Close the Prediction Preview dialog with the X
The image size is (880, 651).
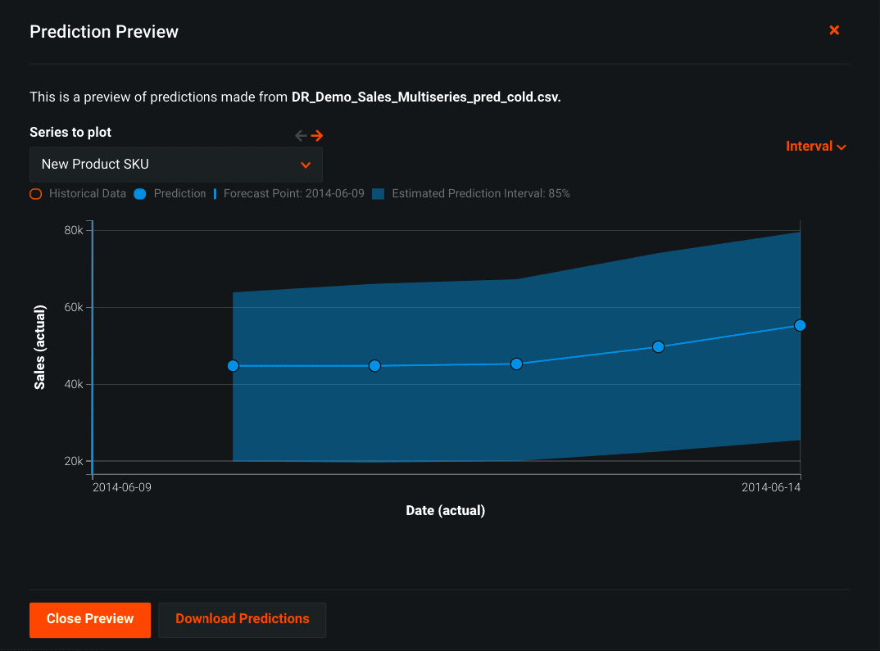click(x=834, y=30)
